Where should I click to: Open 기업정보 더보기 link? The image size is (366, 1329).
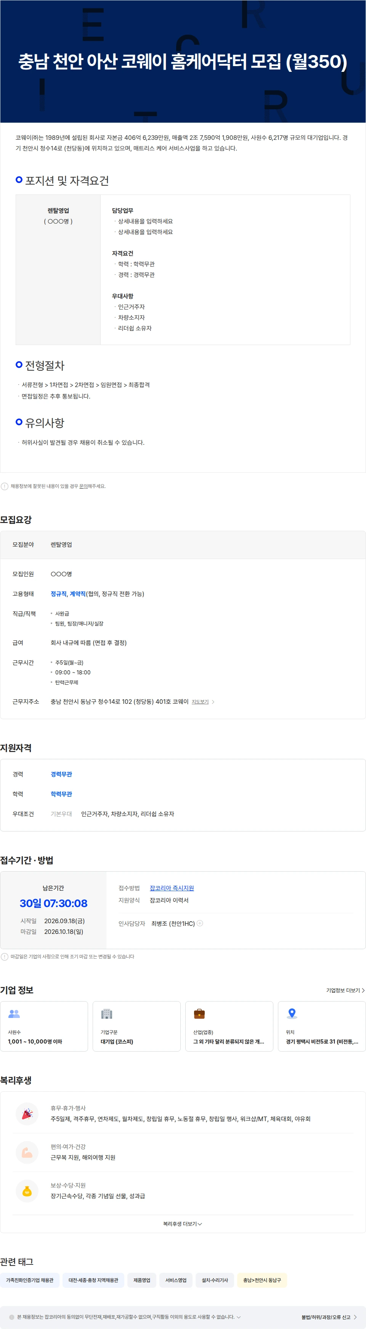345,990
